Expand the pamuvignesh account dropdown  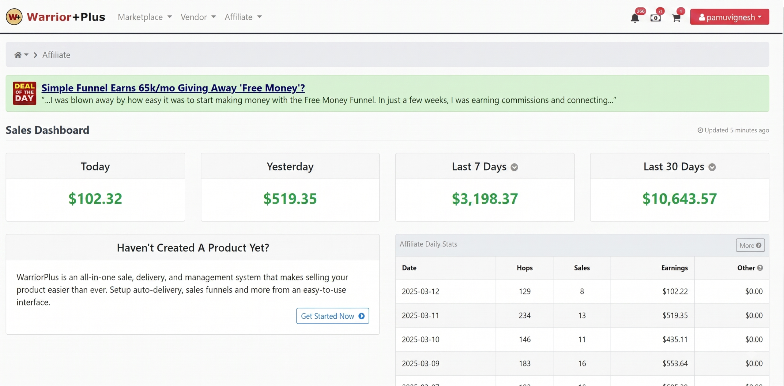[x=729, y=17]
